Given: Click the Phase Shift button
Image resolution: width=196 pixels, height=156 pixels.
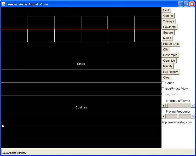Looking at the screenshot, I should [x=171, y=44].
